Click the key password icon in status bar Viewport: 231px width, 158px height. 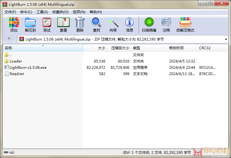tap(12, 152)
